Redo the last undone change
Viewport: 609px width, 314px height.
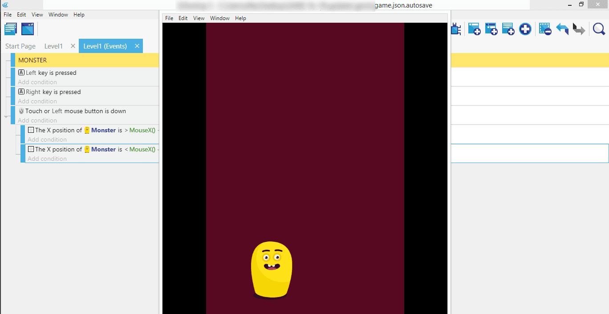click(579, 29)
